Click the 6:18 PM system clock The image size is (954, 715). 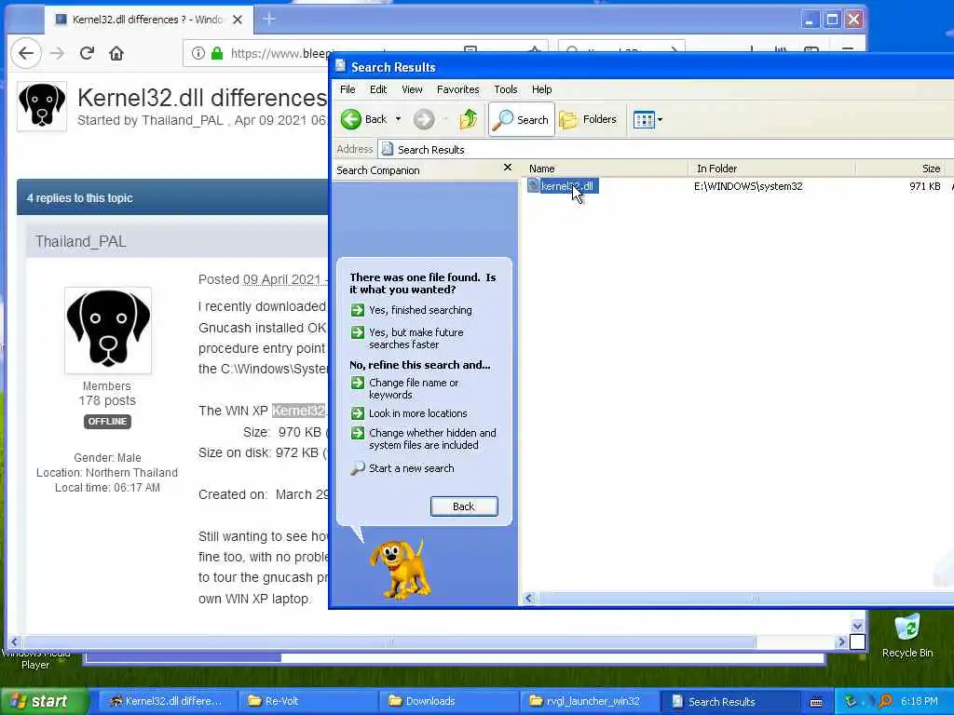pos(920,701)
